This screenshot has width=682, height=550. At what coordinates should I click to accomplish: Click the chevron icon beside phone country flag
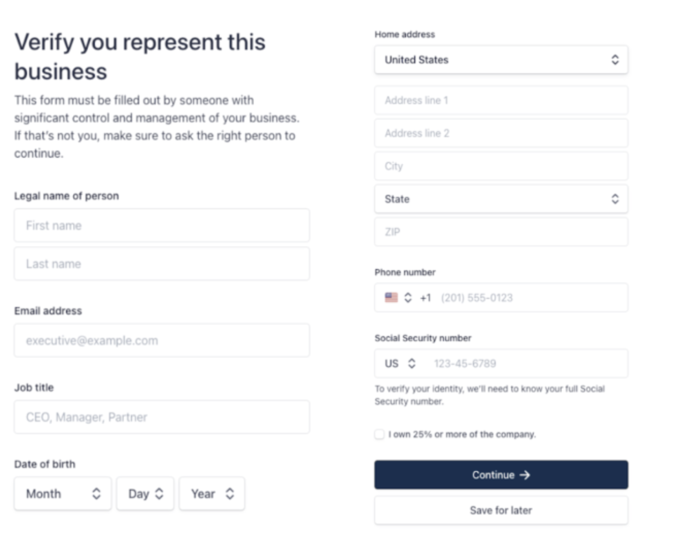[408, 297]
